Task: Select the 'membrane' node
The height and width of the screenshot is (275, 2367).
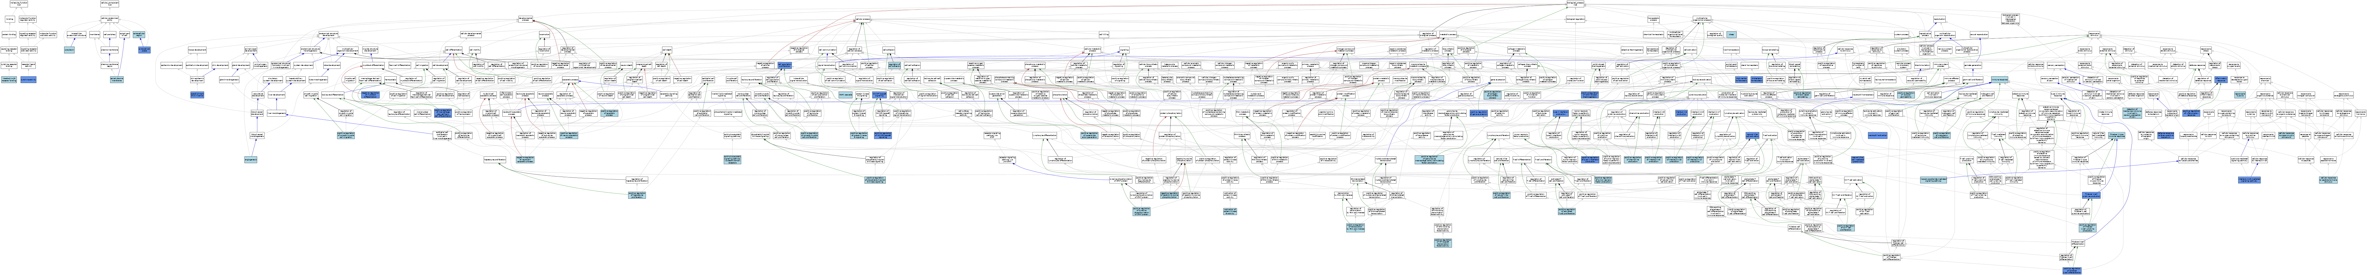Action: [x=95, y=35]
